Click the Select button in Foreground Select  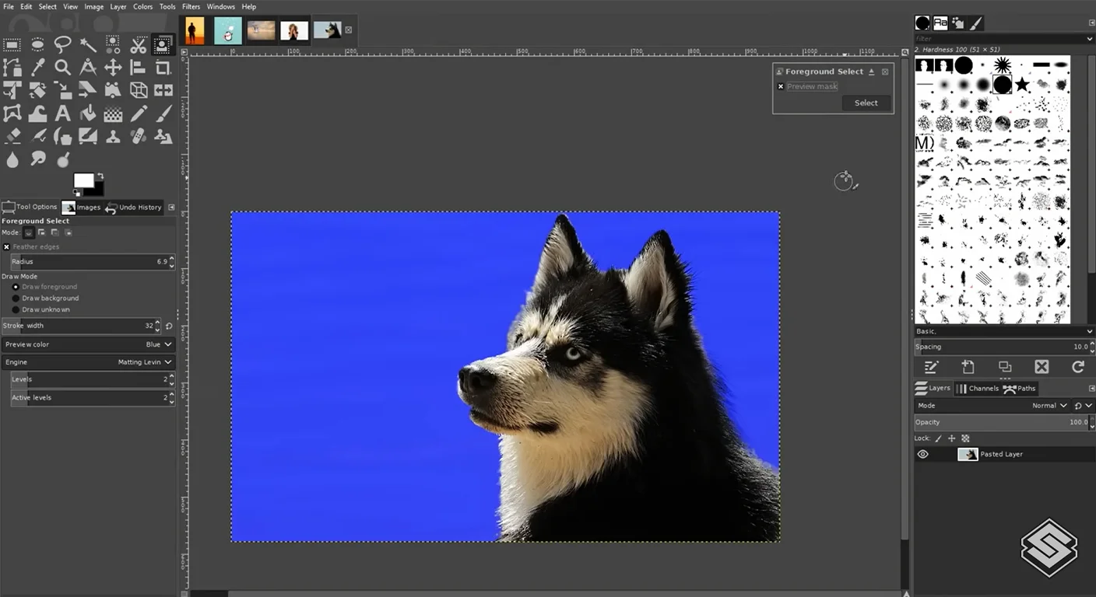point(866,103)
